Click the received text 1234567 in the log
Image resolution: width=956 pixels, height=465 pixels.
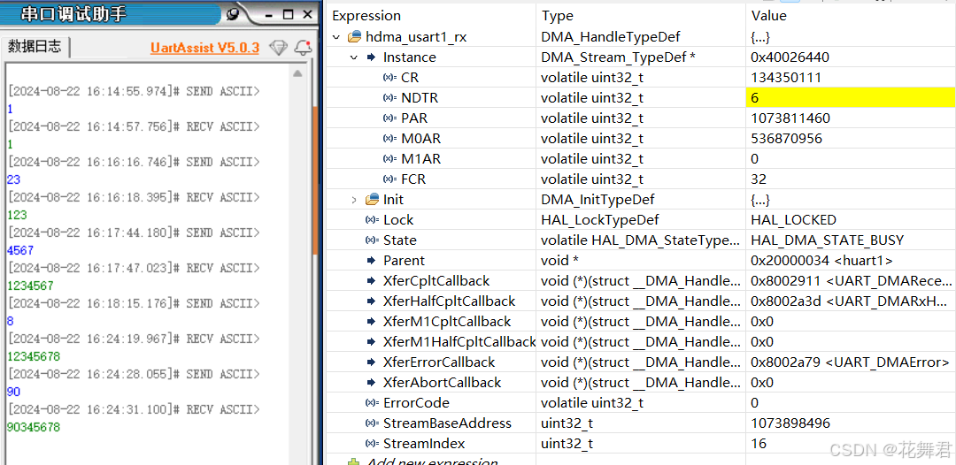[x=30, y=286]
